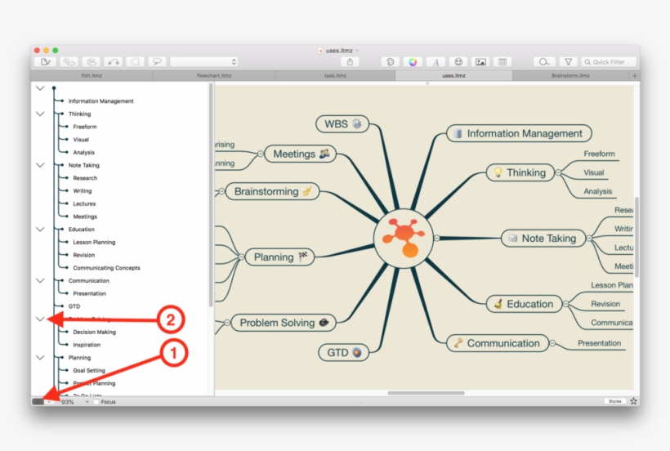Click the add child topic icon
Image resolution: width=670 pixels, height=451 pixels.
[69, 62]
